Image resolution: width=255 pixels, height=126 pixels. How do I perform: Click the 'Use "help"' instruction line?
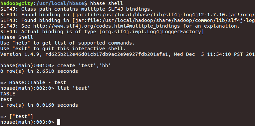[68, 43]
